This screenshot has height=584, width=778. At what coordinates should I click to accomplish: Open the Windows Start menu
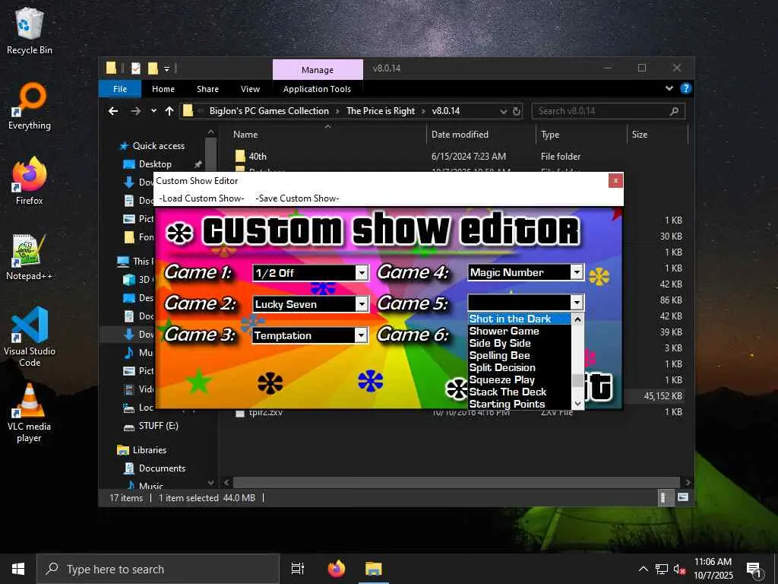click(18, 569)
